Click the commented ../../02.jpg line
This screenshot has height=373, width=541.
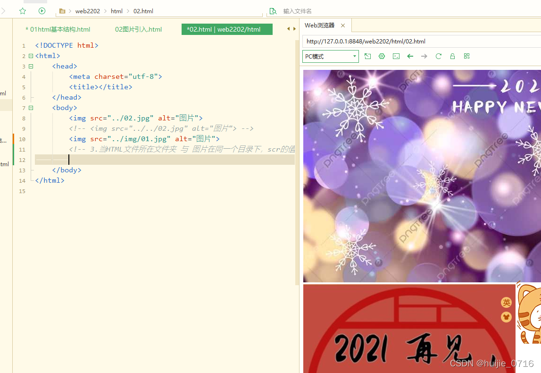(x=161, y=128)
